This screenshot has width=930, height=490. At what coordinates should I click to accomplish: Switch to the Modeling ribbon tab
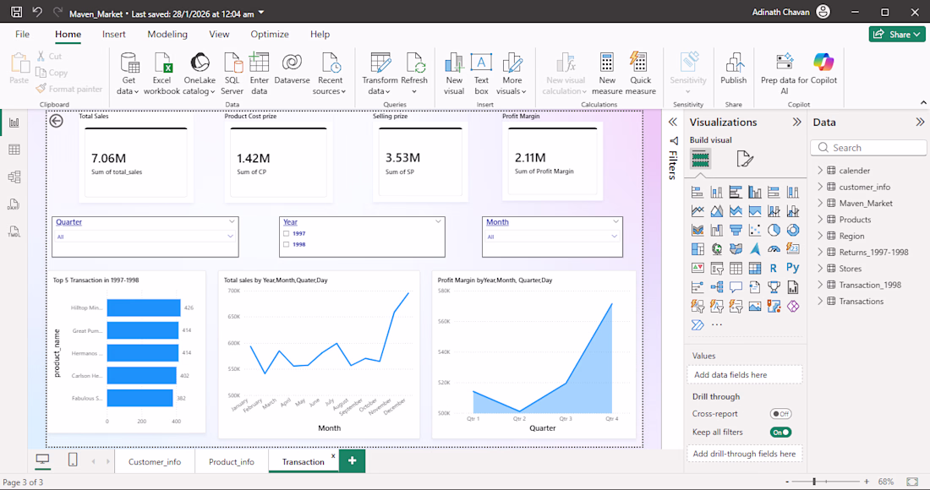pos(167,34)
